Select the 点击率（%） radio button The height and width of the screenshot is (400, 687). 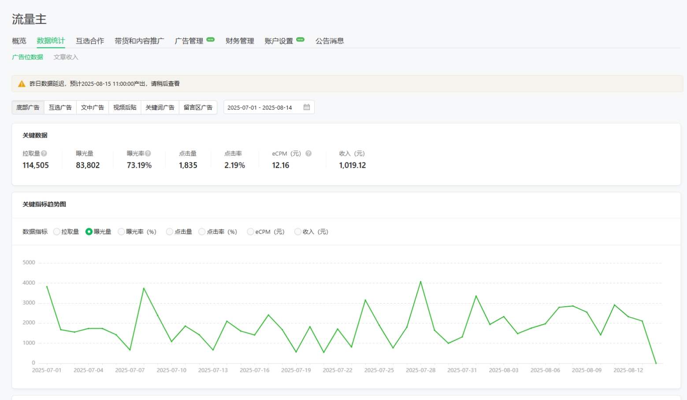pos(202,232)
